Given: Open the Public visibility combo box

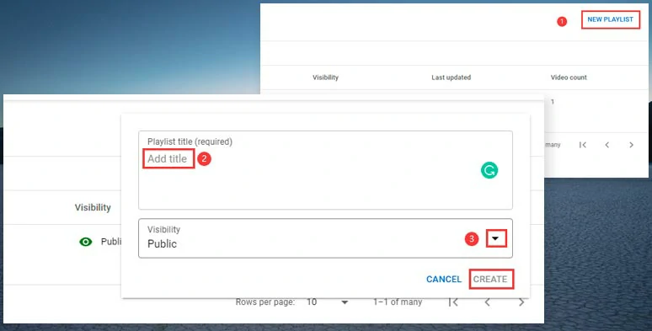Looking at the screenshot, I should pos(325,238).
